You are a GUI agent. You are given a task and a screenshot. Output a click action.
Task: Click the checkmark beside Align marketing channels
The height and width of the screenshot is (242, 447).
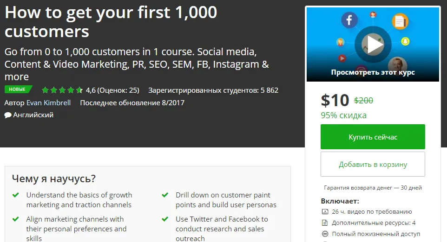16,219
